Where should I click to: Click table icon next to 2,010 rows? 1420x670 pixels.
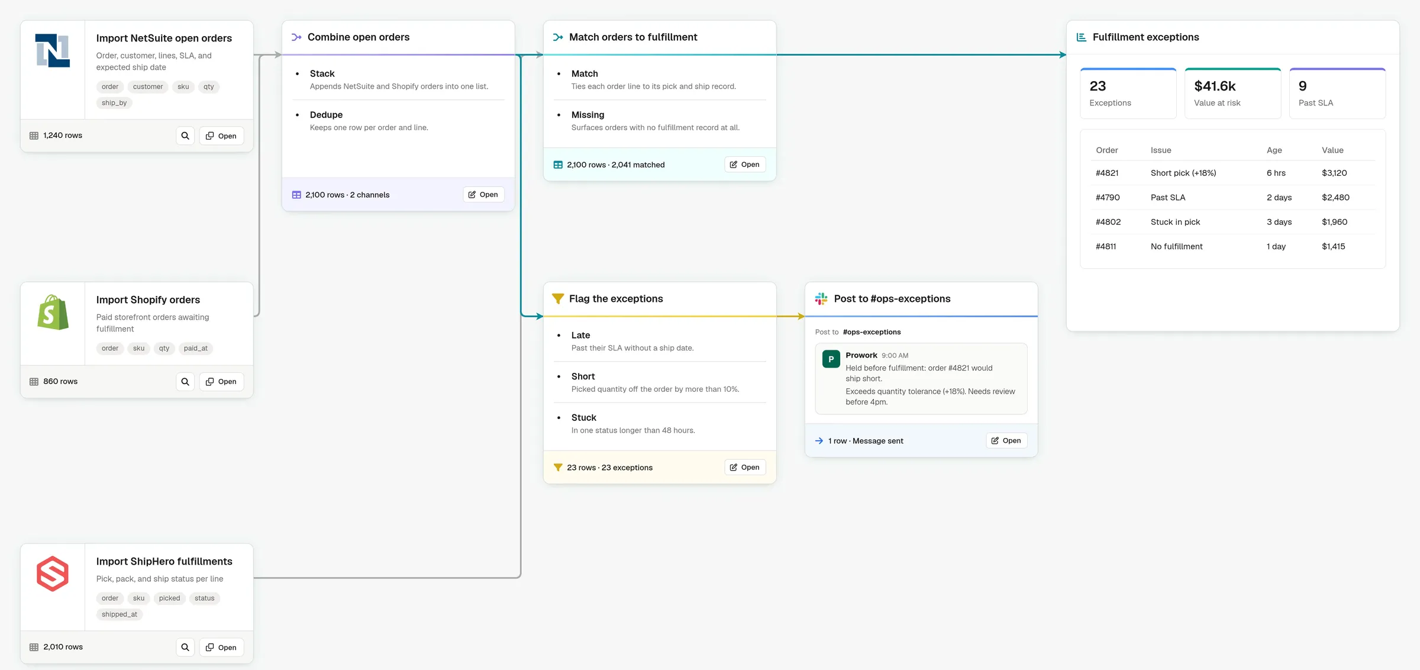point(34,648)
